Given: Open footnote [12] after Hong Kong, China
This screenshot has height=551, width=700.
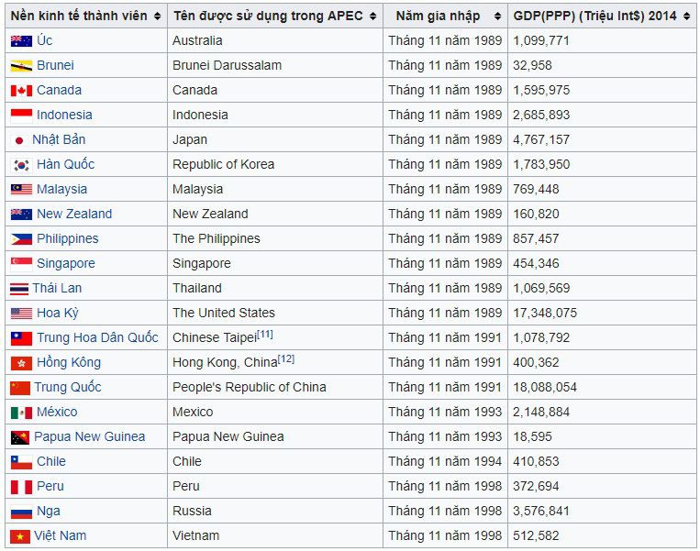Looking at the screenshot, I should 286,358.
